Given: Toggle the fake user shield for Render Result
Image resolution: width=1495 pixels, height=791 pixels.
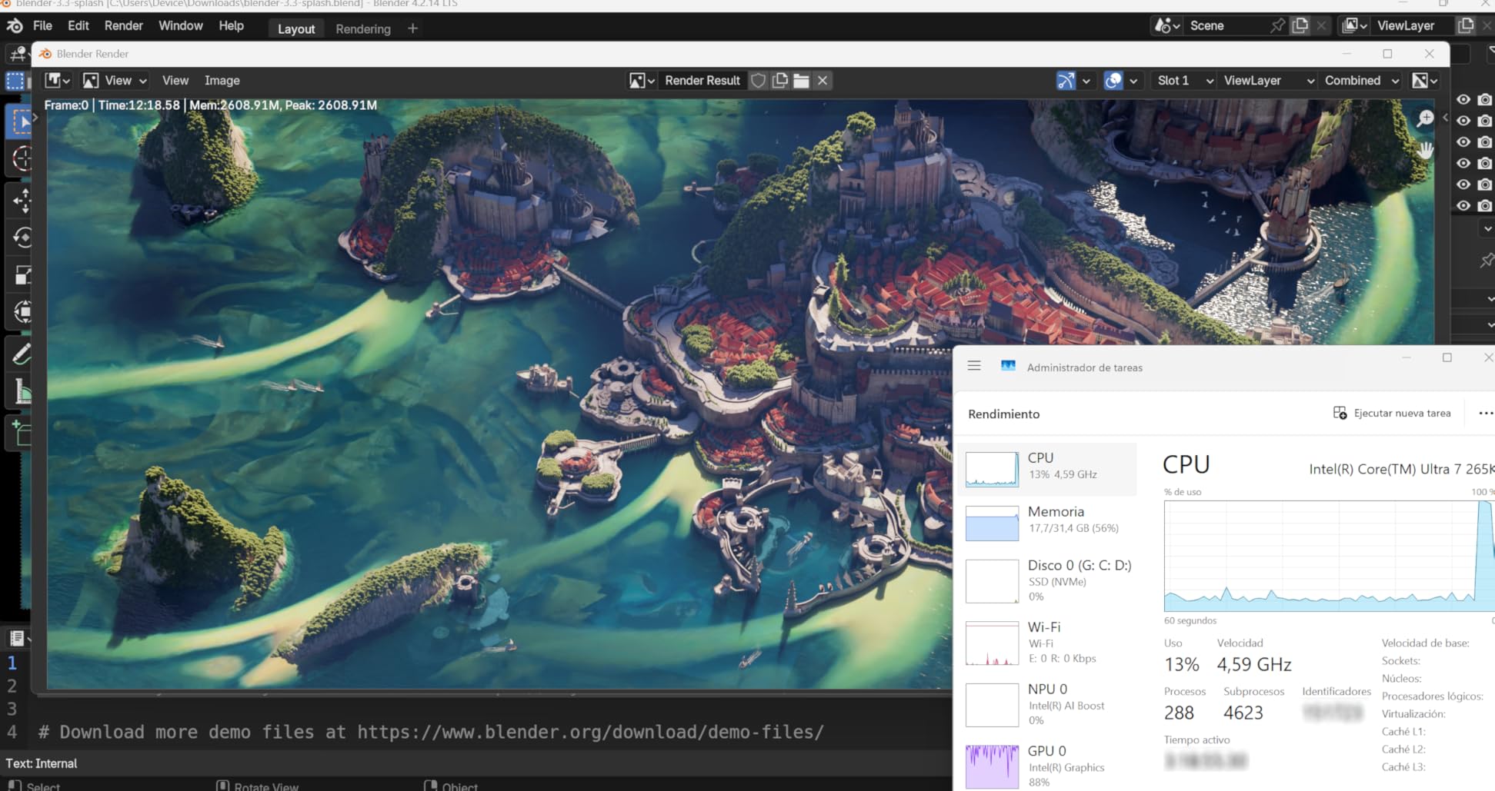Looking at the screenshot, I should pyautogui.click(x=758, y=81).
